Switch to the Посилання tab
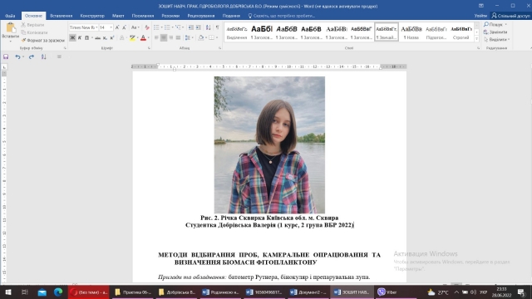Image resolution: width=532 pixels, height=299 pixels. [143, 16]
